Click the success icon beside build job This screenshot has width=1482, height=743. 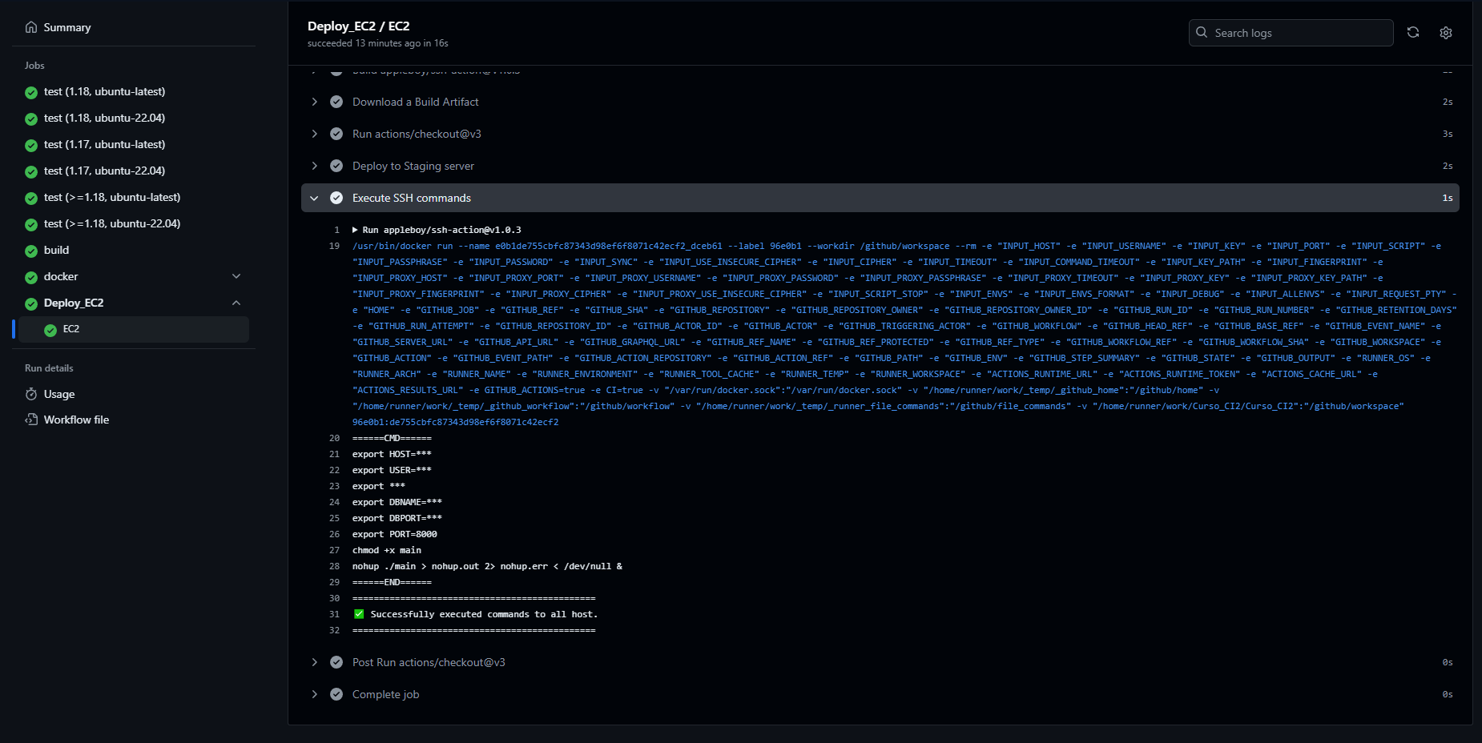[x=31, y=251]
